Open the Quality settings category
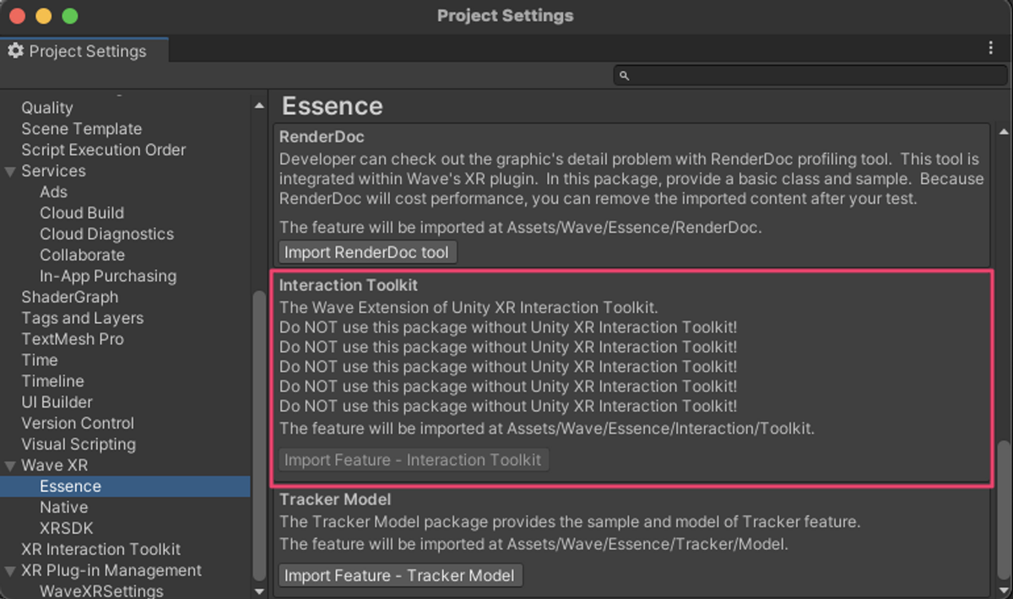The height and width of the screenshot is (599, 1013). [47, 108]
